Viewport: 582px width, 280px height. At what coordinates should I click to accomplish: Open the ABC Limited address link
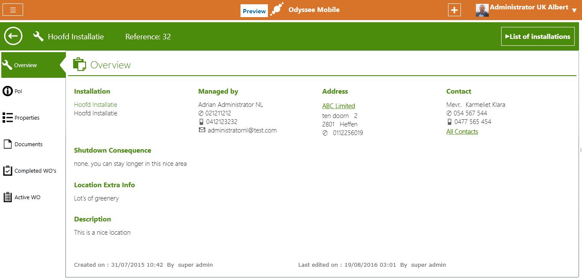(339, 106)
